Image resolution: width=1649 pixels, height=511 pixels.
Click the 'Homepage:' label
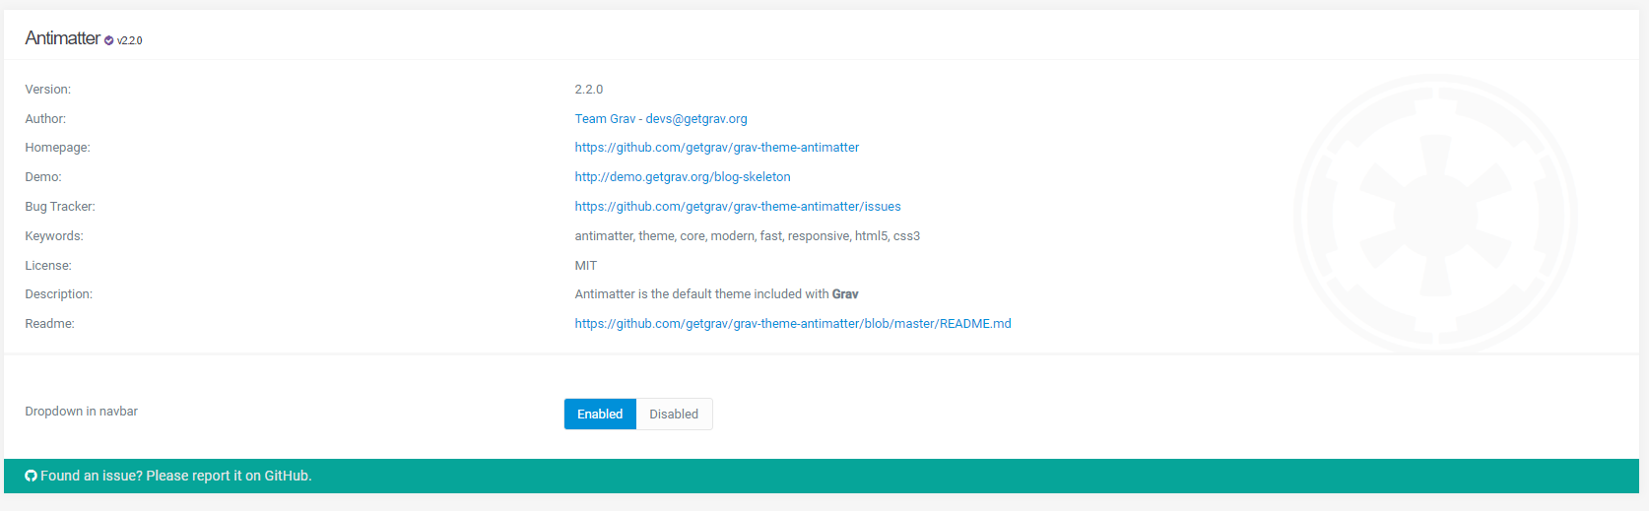click(58, 148)
